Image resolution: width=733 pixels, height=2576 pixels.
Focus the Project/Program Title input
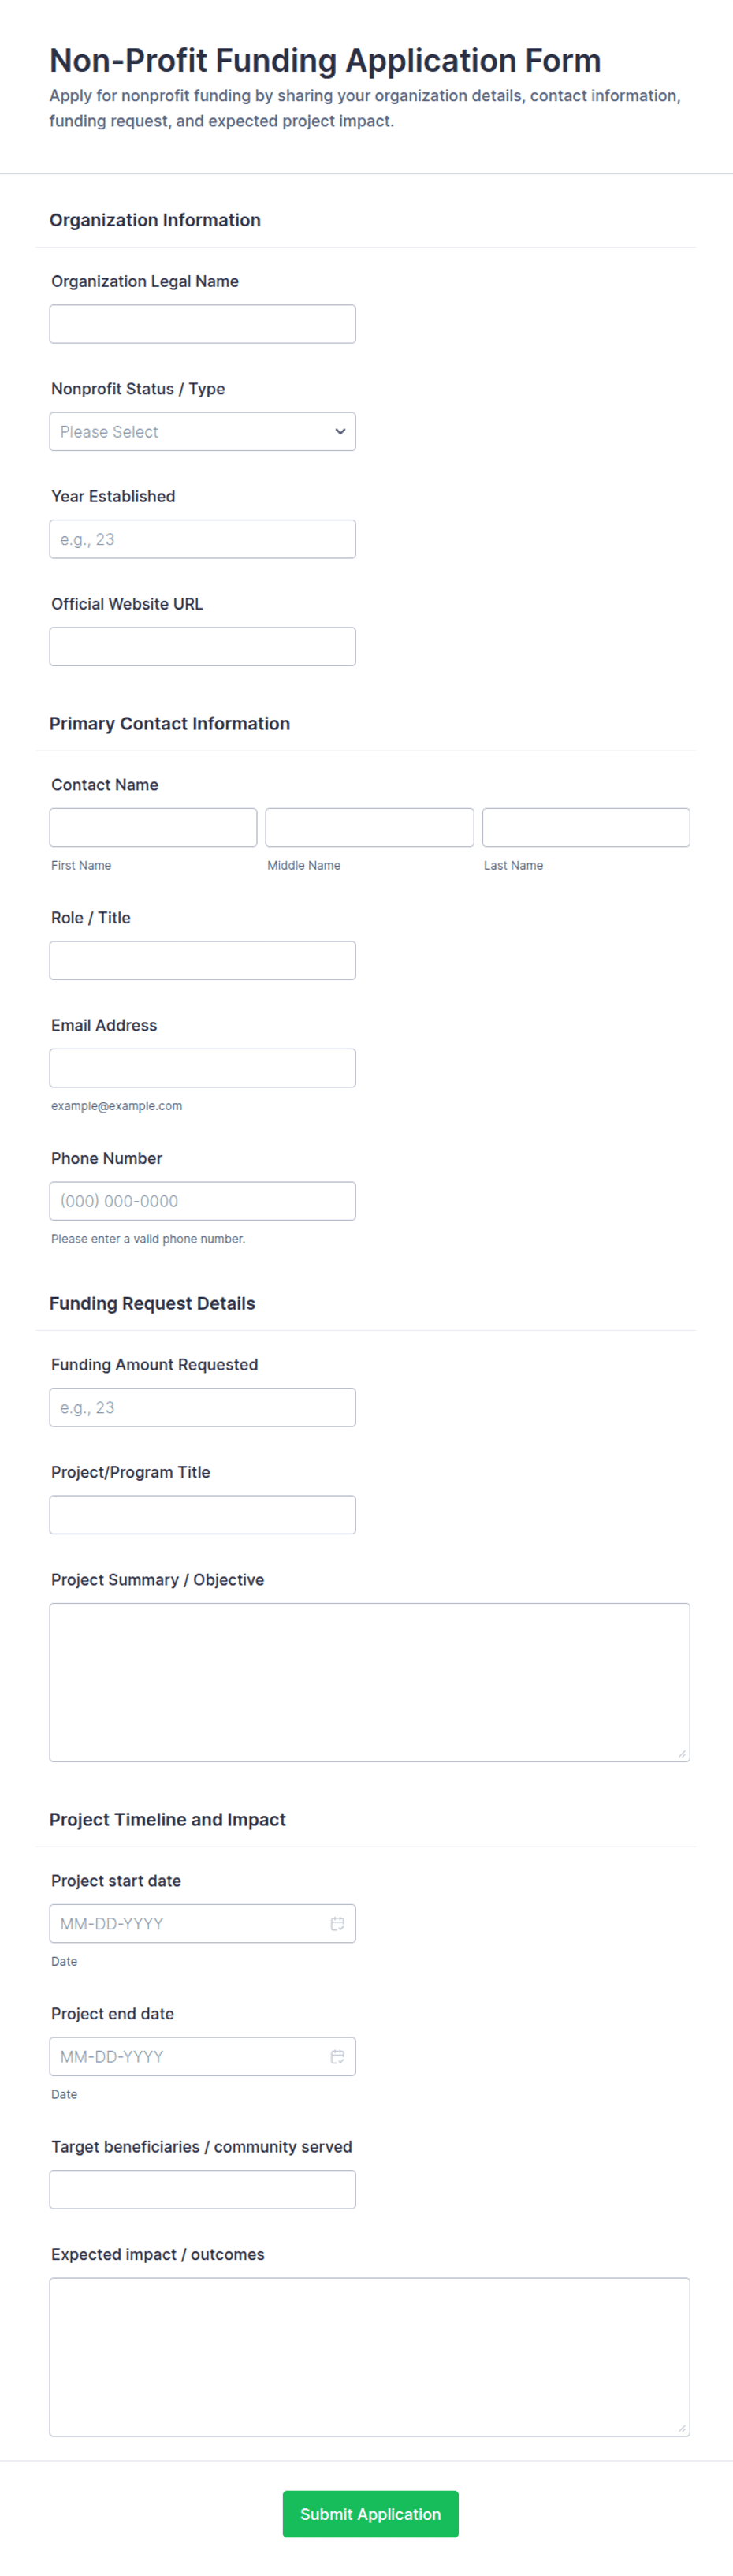[x=202, y=1514]
